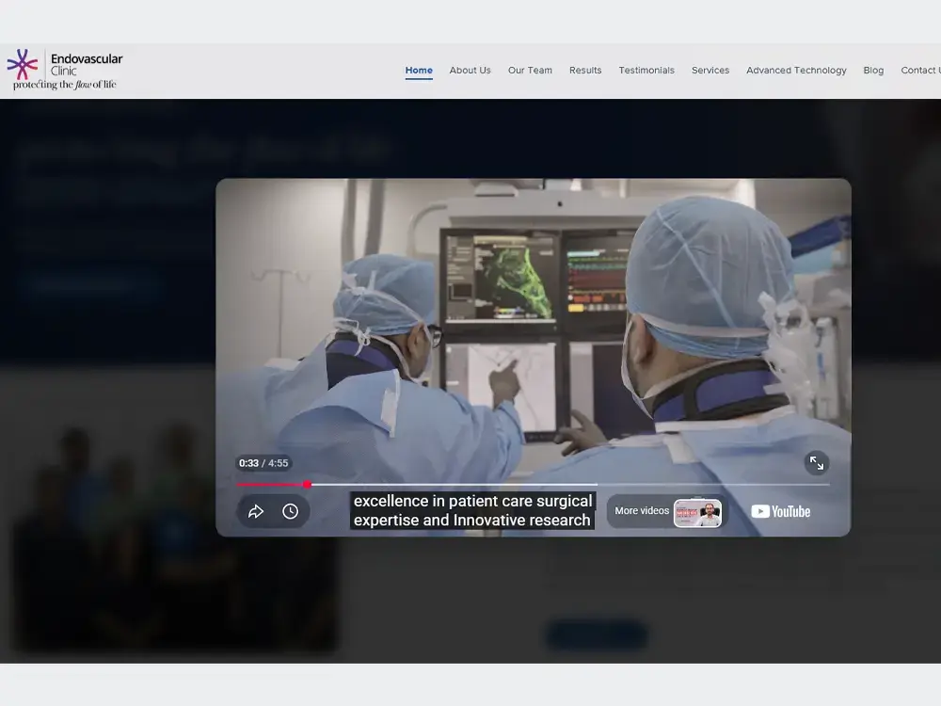Open the Our Team page
The width and height of the screenshot is (941, 706).
pos(530,71)
